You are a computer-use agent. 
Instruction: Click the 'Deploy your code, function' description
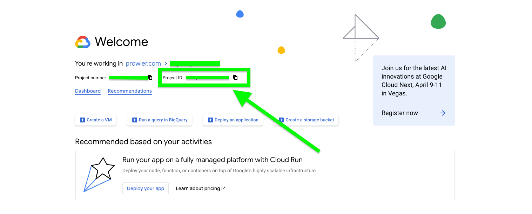pos(219,171)
